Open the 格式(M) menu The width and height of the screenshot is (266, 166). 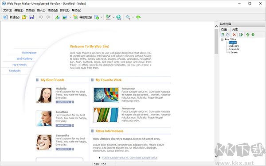coord(53,10)
